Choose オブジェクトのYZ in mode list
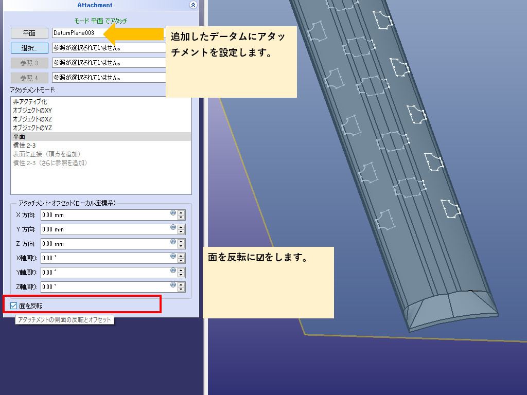This screenshot has height=395, width=527. click(x=32, y=128)
